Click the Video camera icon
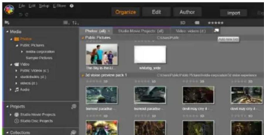264x135 pixels. pyautogui.click(x=16, y=64)
